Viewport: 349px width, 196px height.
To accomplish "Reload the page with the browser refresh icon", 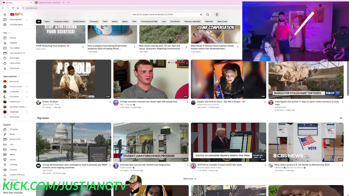I will [x=13, y=8].
